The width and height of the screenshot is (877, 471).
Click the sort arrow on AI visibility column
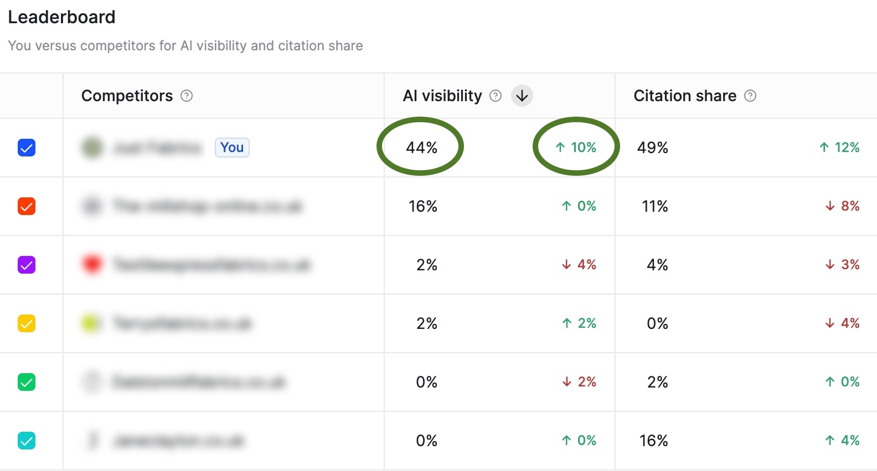(x=521, y=96)
